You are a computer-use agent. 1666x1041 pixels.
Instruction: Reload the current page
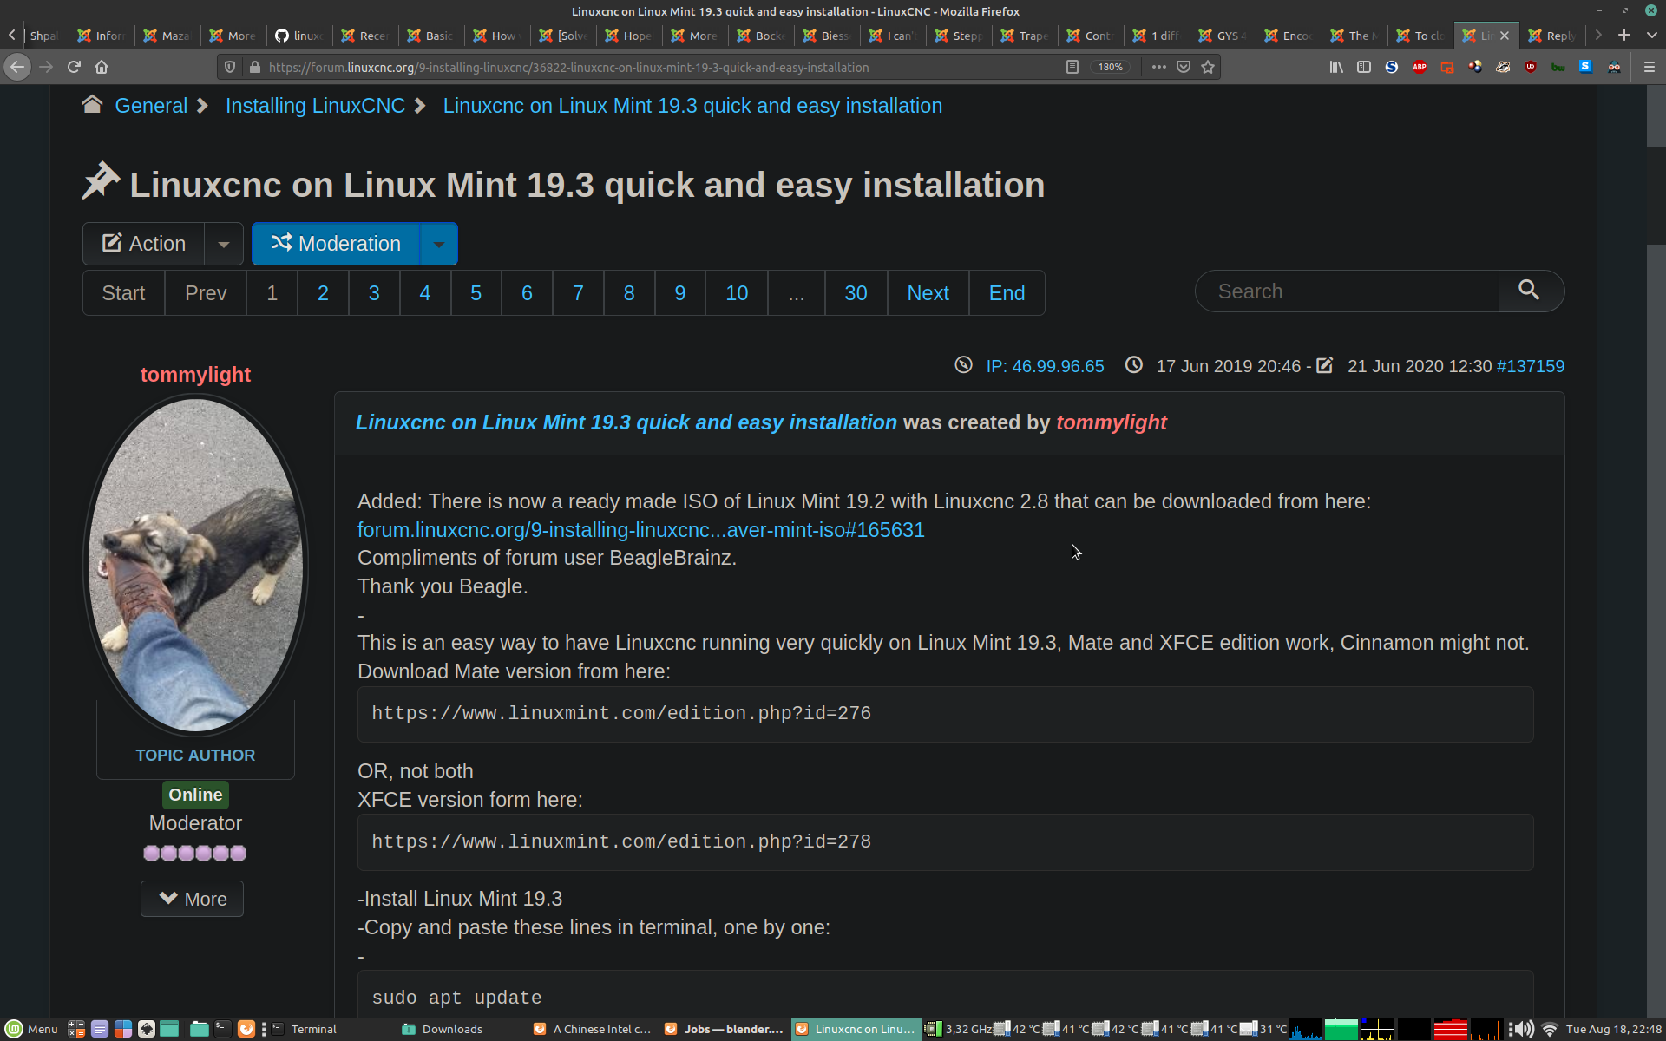(x=75, y=67)
